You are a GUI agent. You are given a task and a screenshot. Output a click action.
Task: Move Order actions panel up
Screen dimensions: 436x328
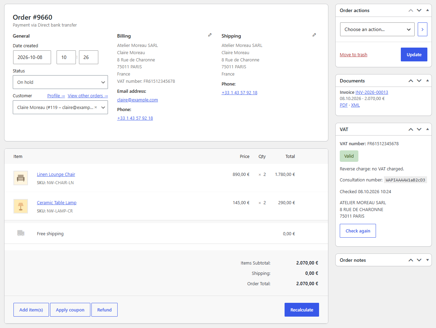click(410, 10)
